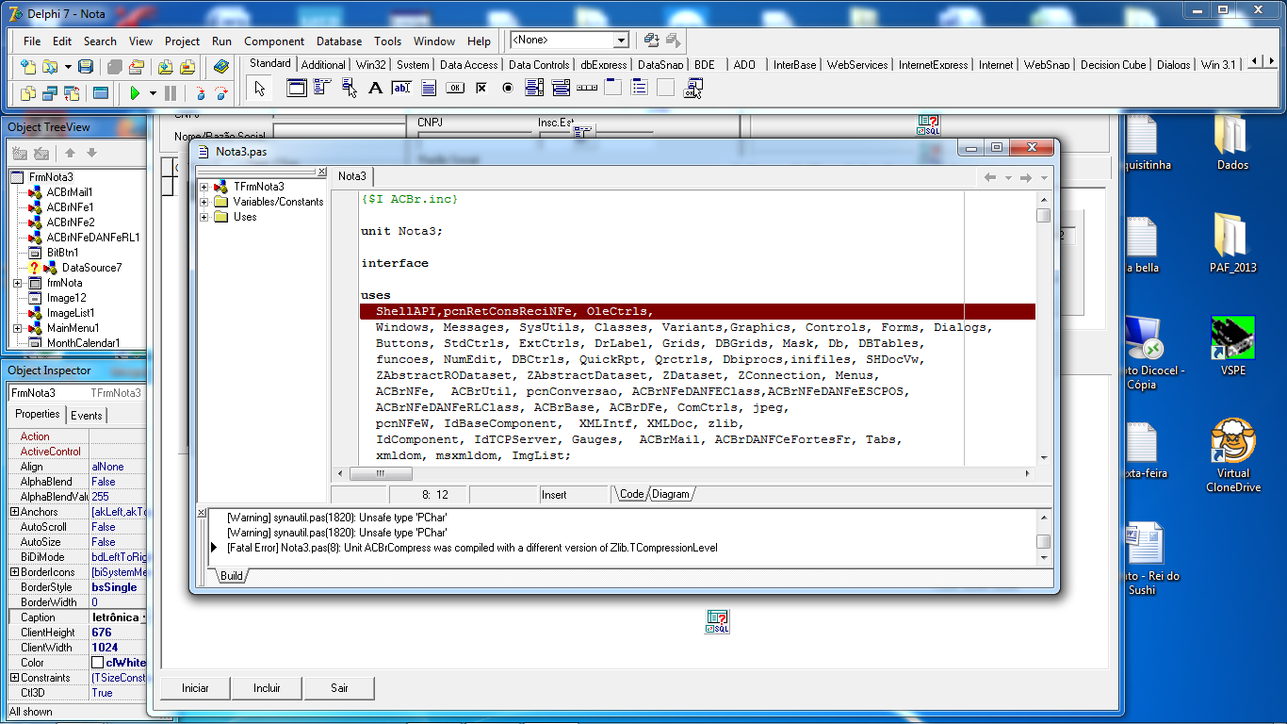Run the project with green arrow
This screenshot has height=724, width=1287.
136,93
